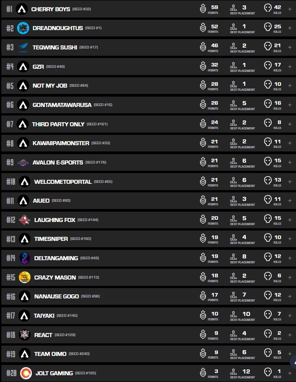The height and width of the screenshot is (382, 296).
Task: Expand the Not My Job row
Action: click(x=290, y=85)
